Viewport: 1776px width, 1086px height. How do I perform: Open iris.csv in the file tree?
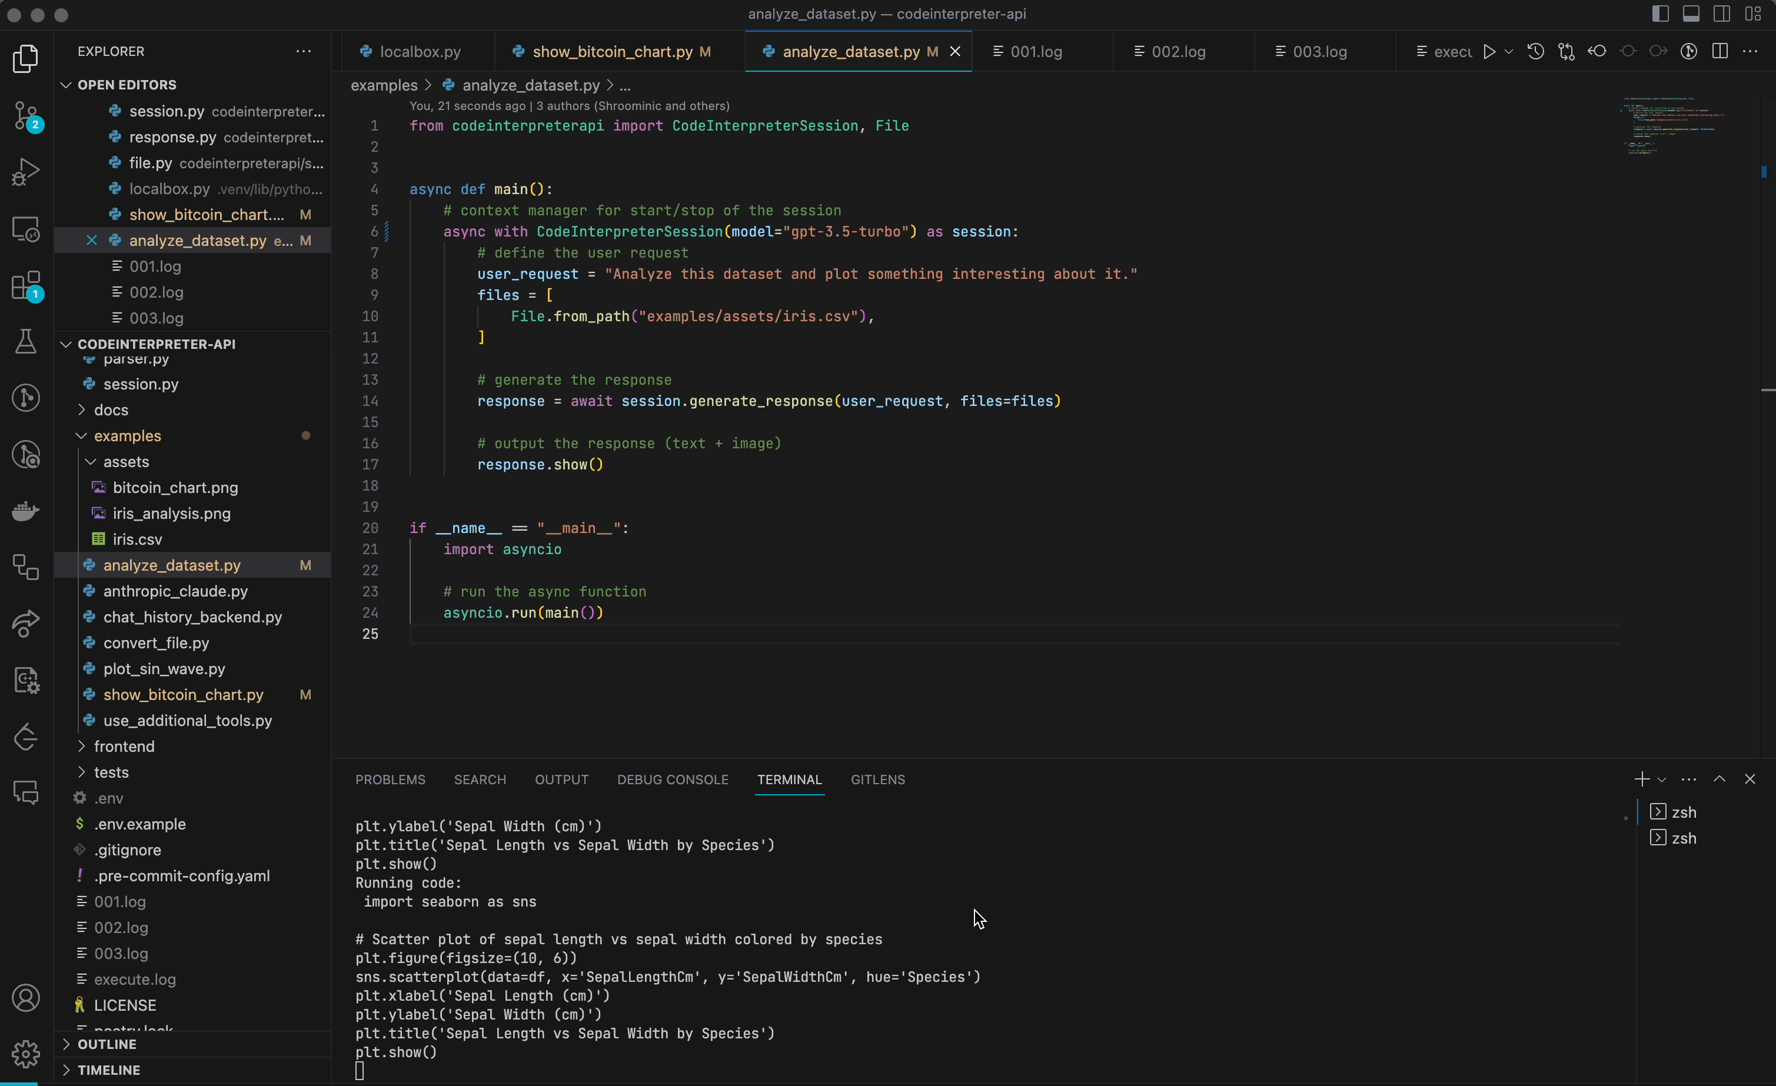[137, 539]
